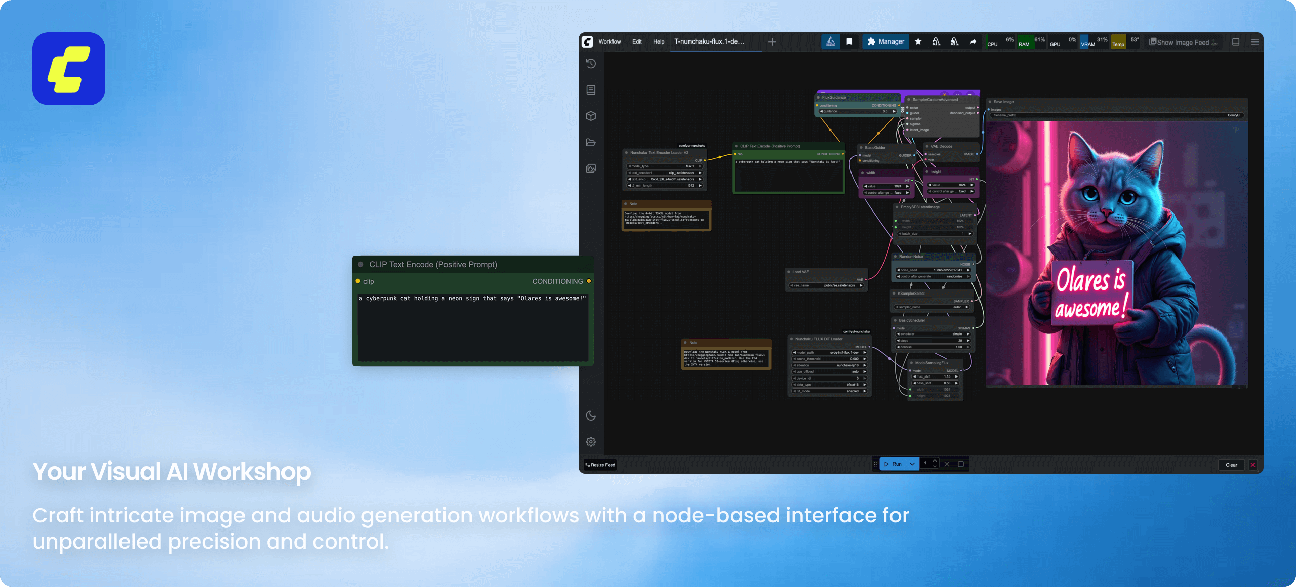This screenshot has width=1296, height=587.
Task: Click the star icon next to Manager
Action: 918,41
